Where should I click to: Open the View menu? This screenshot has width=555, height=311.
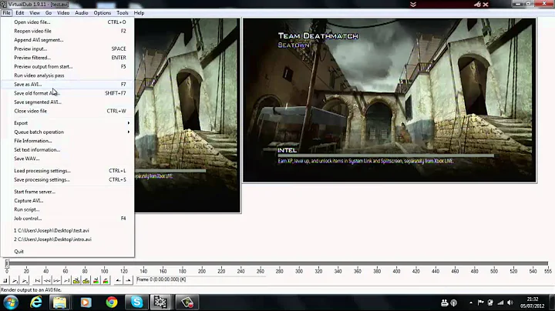35,13
